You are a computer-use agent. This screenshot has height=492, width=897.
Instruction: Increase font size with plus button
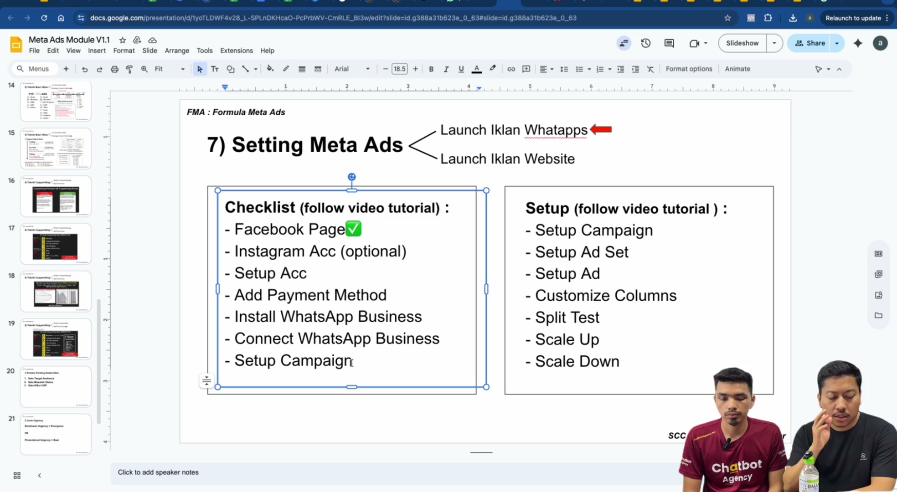pos(415,69)
